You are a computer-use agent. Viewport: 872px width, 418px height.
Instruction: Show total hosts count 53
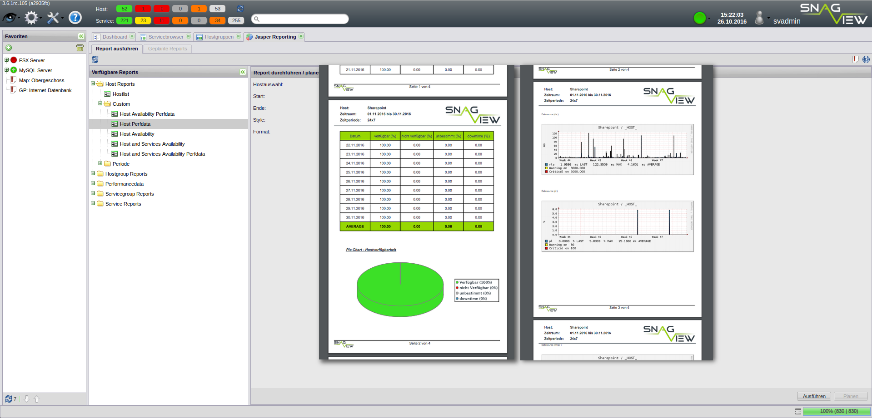pyautogui.click(x=217, y=9)
